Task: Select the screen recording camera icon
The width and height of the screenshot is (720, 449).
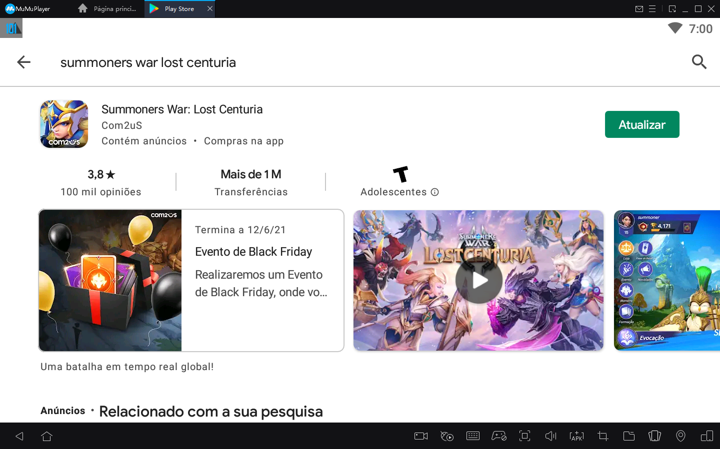Action: [420, 436]
